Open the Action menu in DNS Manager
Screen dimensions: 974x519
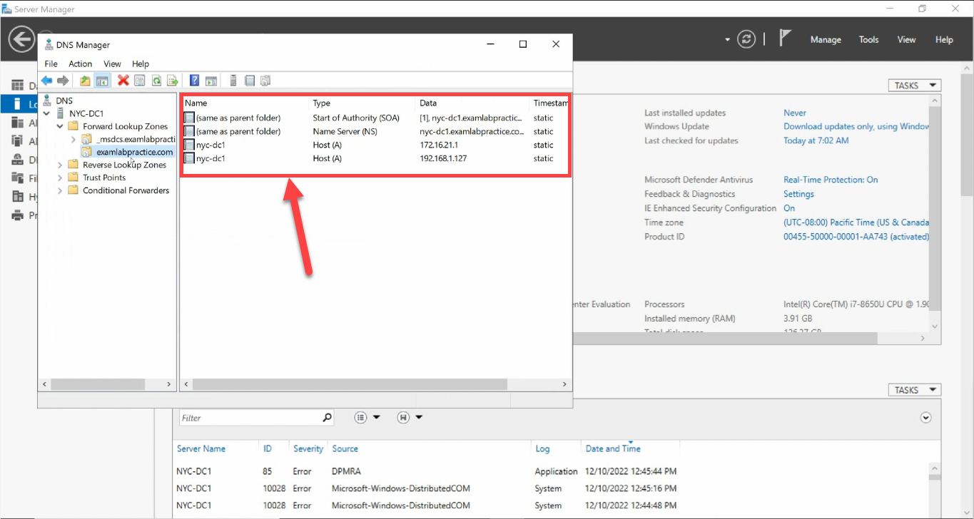tap(81, 64)
